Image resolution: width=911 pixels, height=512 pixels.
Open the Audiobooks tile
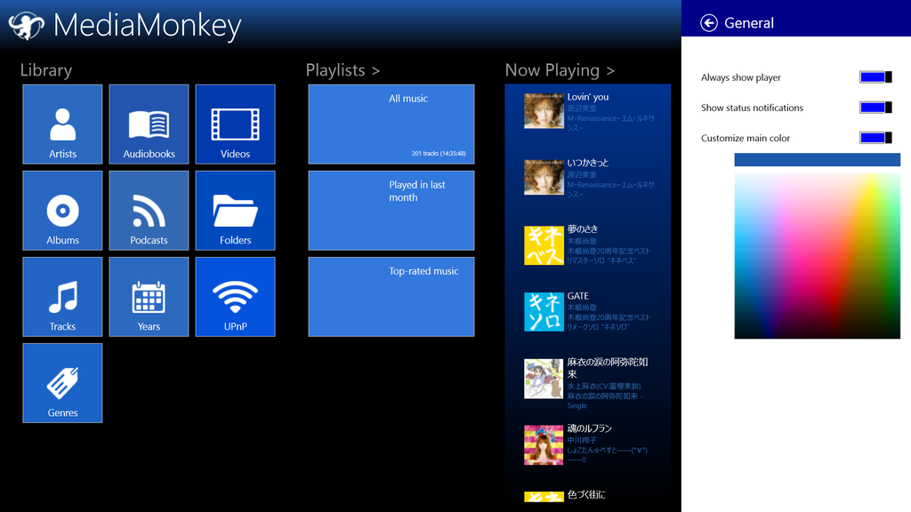tap(149, 124)
